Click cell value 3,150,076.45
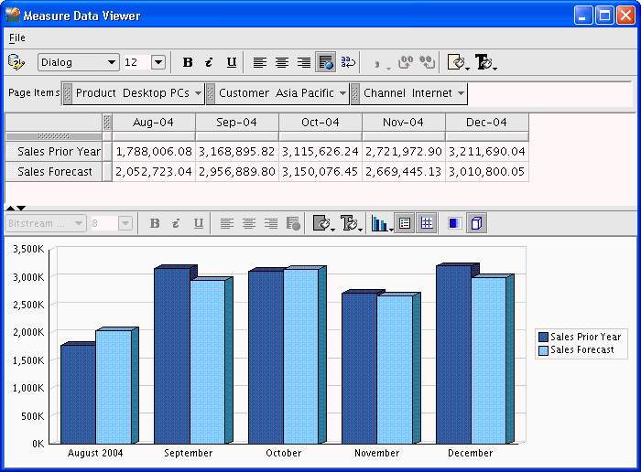This screenshot has height=472, width=641. point(320,171)
